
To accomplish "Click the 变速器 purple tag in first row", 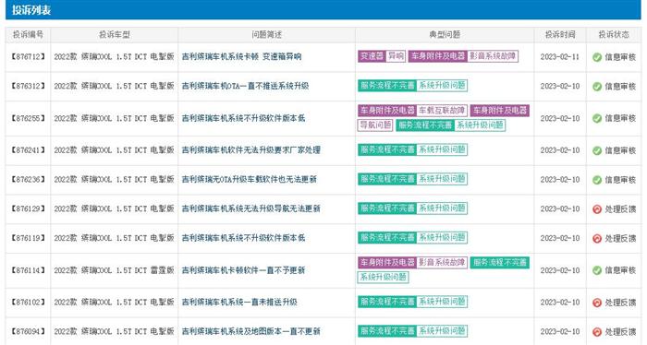I will [x=372, y=56].
